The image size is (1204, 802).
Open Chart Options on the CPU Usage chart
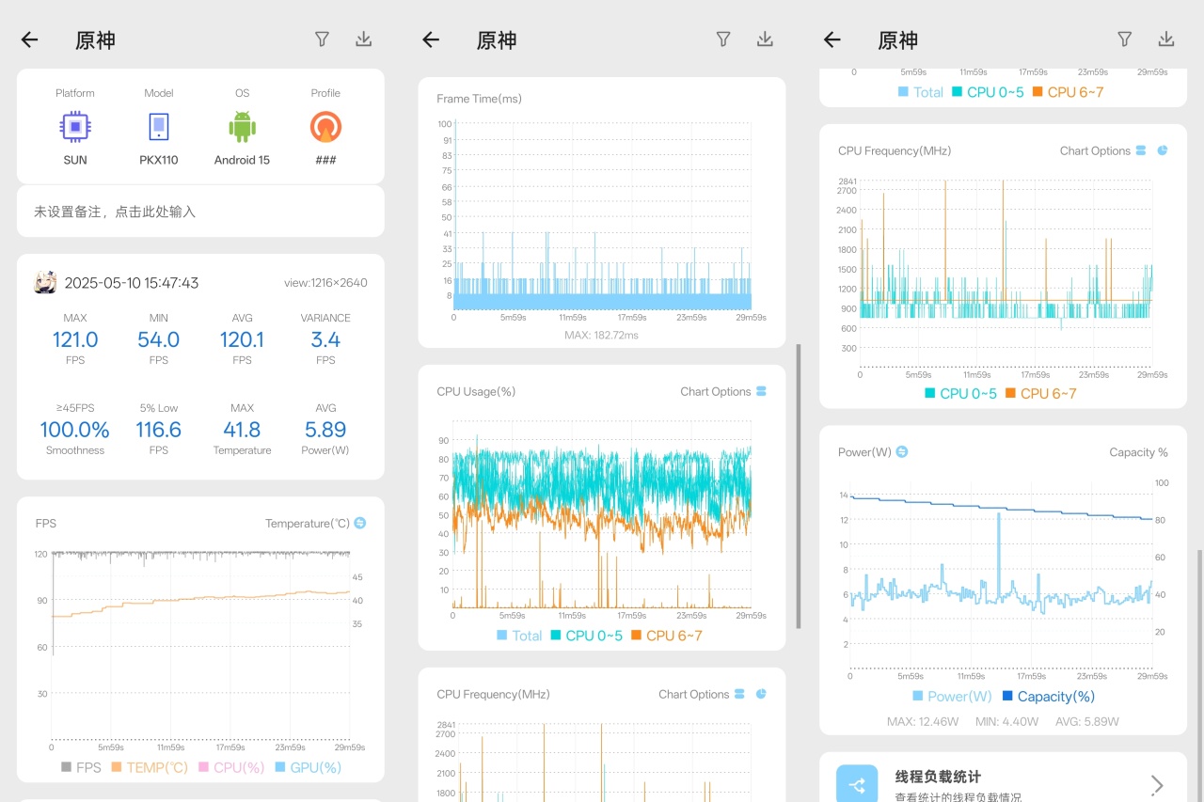click(x=716, y=391)
